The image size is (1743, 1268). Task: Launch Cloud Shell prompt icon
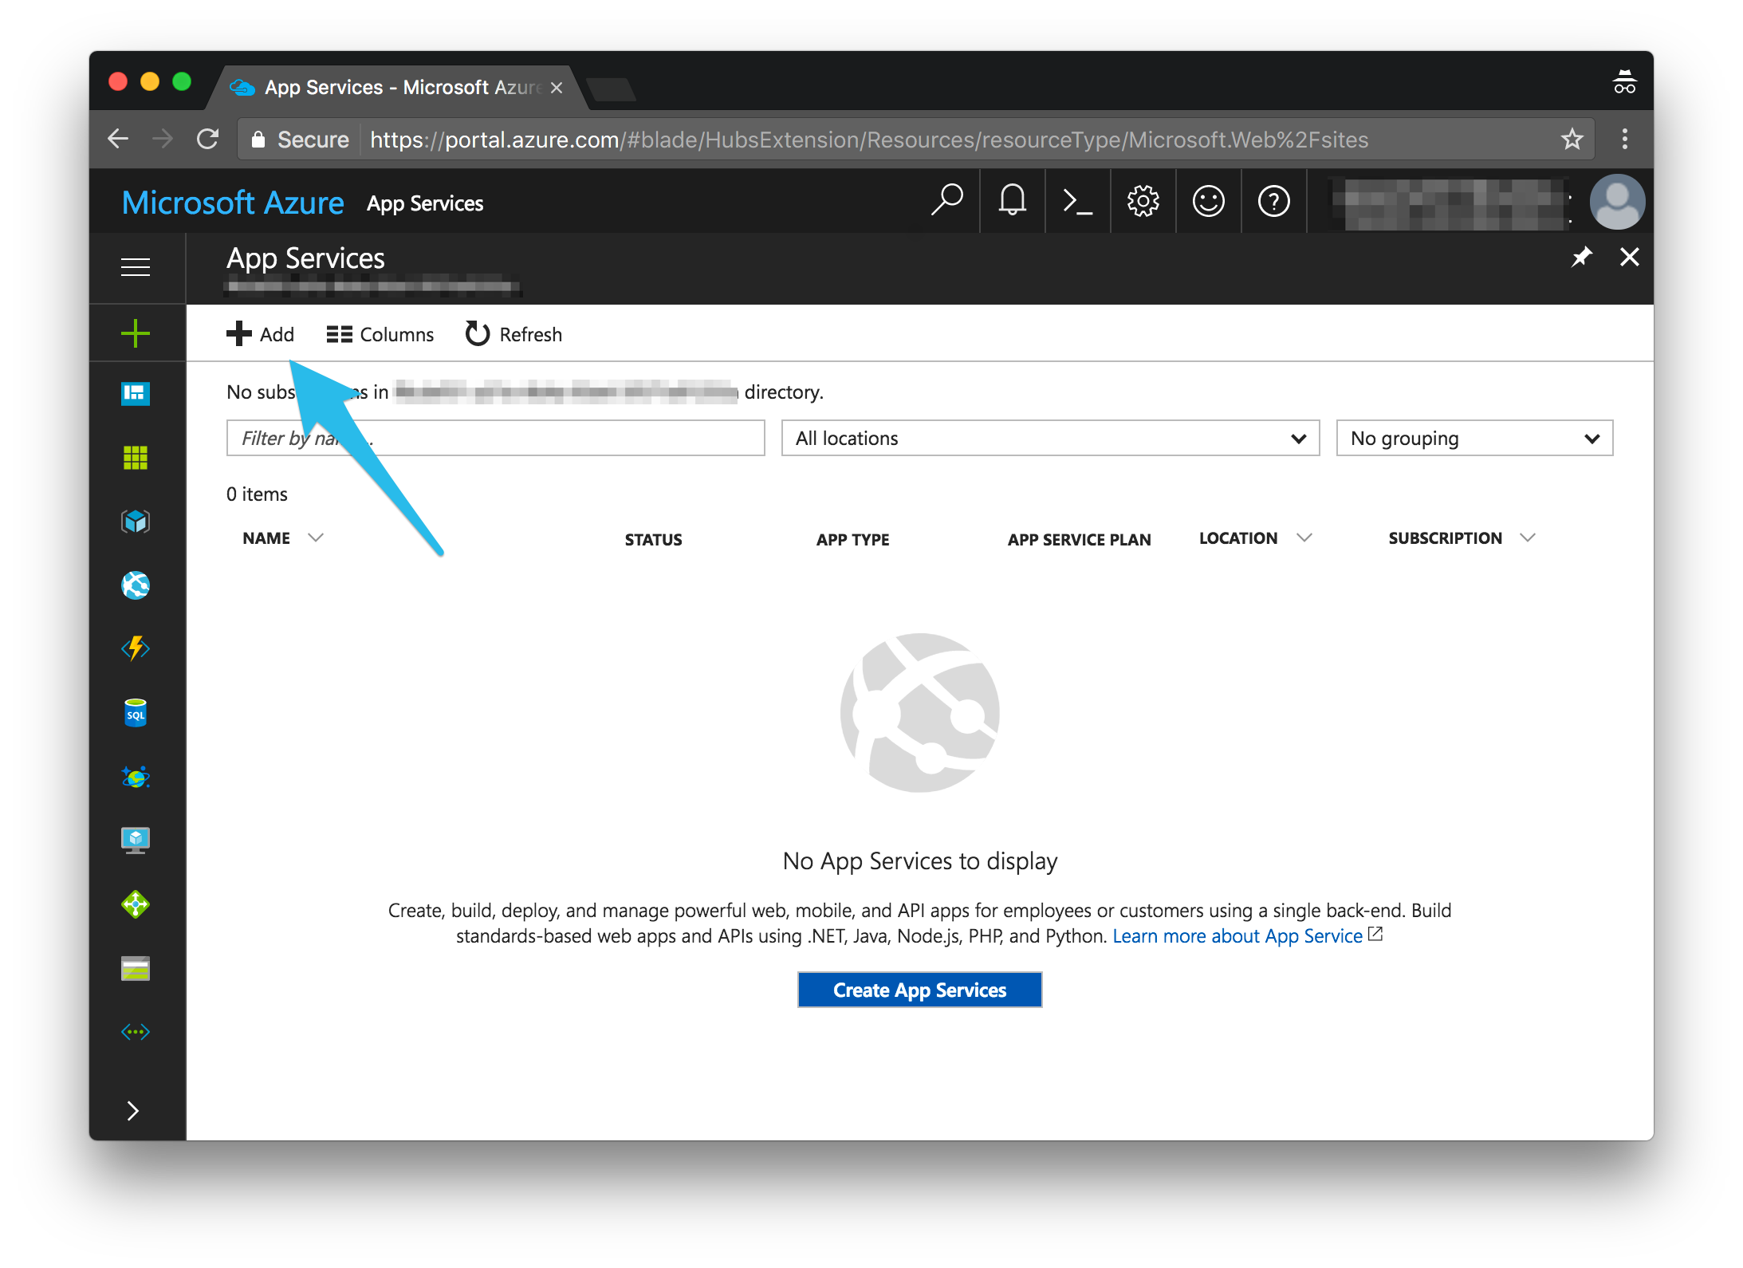(1078, 201)
